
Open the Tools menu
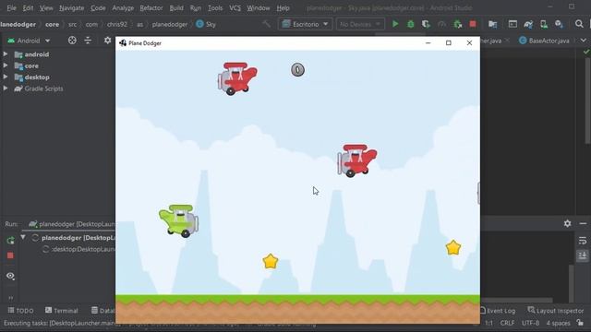(x=215, y=8)
